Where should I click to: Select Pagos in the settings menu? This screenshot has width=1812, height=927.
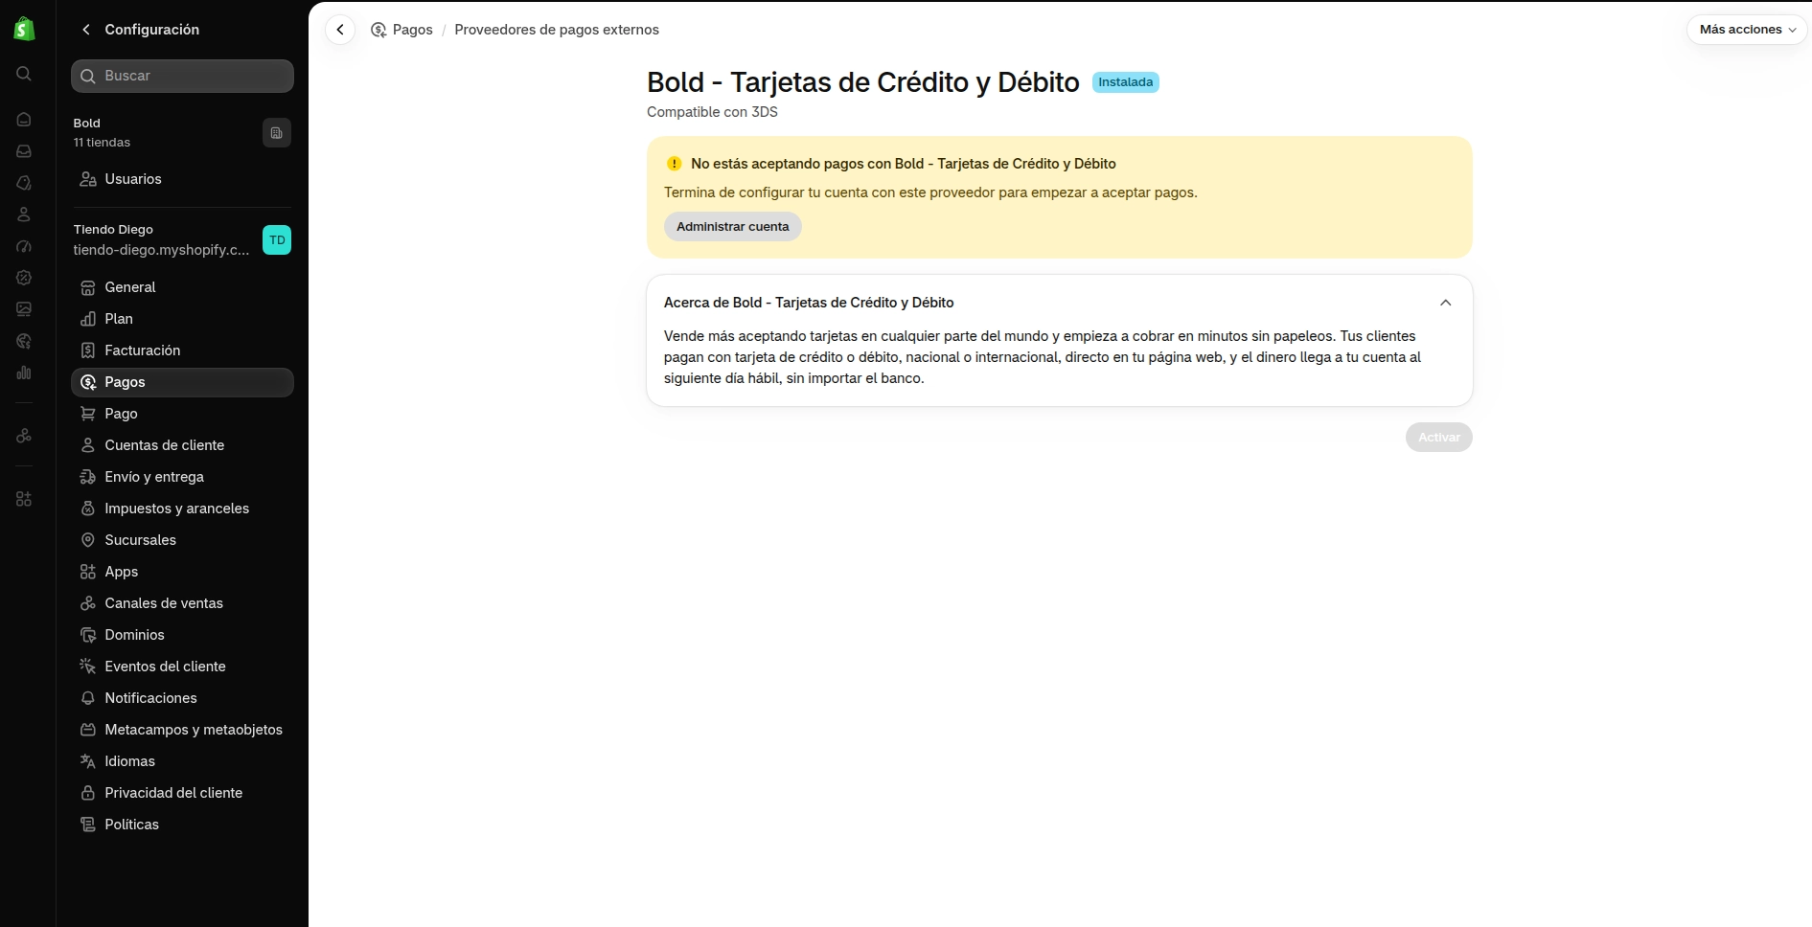pos(182,382)
